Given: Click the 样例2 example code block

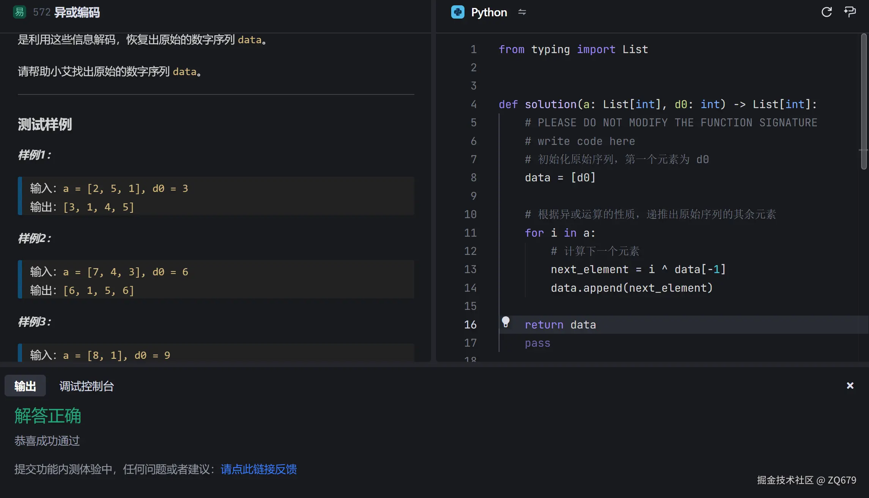Looking at the screenshot, I should pos(216,280).
